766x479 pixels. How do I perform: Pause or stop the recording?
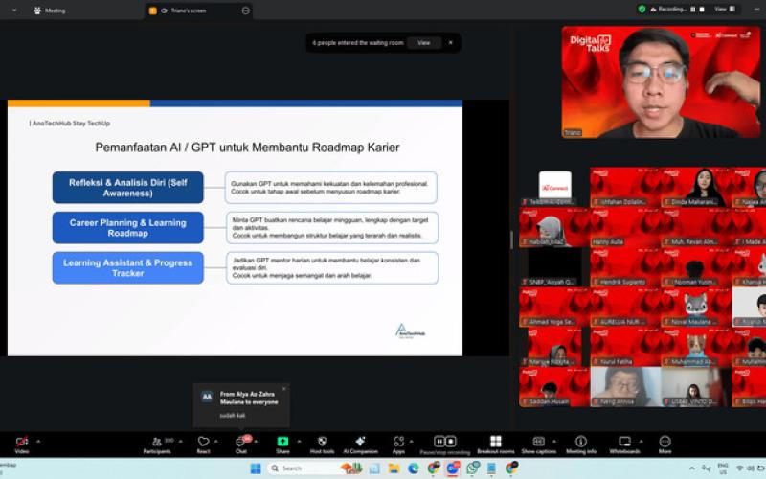click(445, 443)
